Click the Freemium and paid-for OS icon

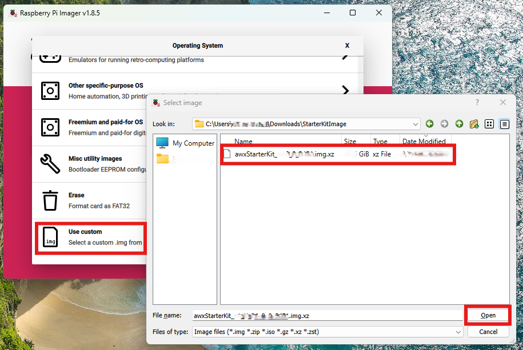(x=50, y=127)
